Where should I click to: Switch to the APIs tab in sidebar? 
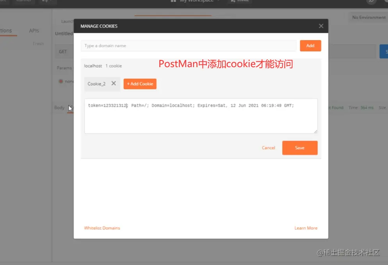click(x=34, y=31)
